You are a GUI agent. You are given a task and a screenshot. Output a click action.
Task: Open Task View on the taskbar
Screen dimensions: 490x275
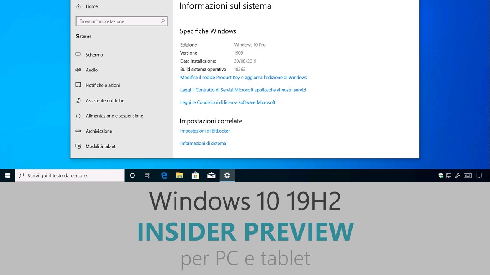[x=147, y=175]
